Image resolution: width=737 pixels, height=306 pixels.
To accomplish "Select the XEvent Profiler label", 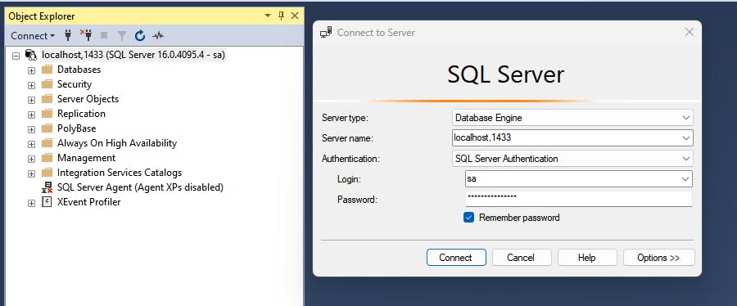I will click(x=88, y=202).
